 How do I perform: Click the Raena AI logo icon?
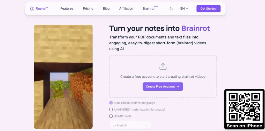(32, 9)
